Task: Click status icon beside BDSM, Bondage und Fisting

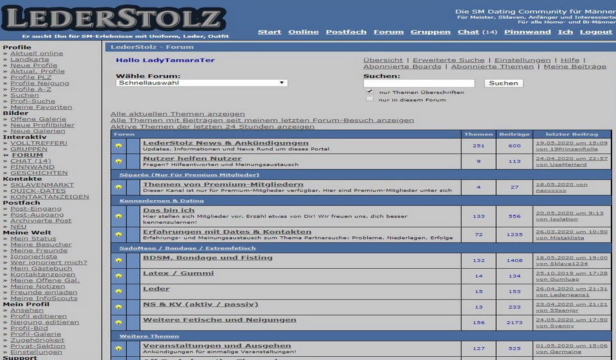Action: (x=118, y=261)
